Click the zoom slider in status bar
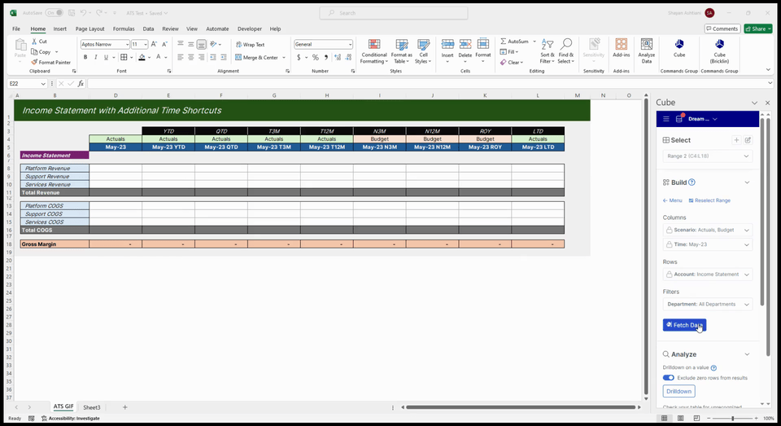This screenshot has height=426, width=781. (732, 418)
